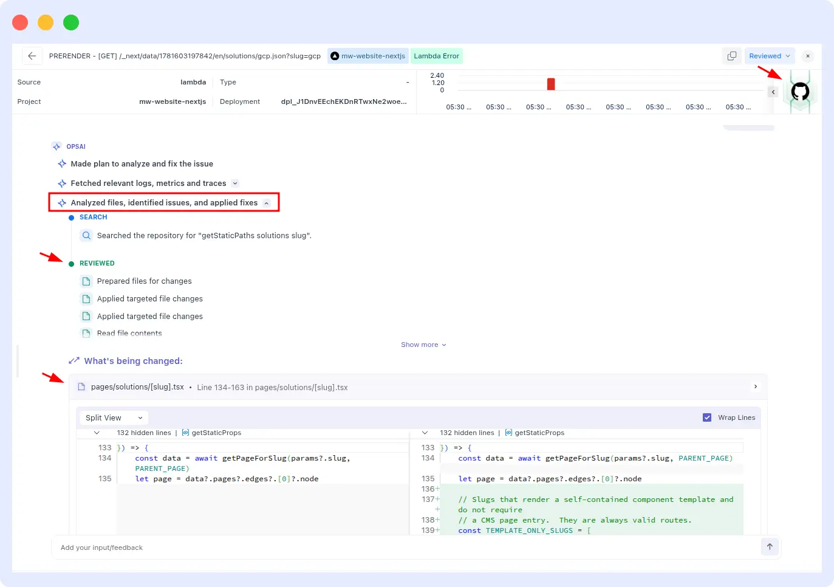This screenshot has height=587, width=834.
Task: Click the mw-website-nextjs project tag
Action: [x=367, y=56]
